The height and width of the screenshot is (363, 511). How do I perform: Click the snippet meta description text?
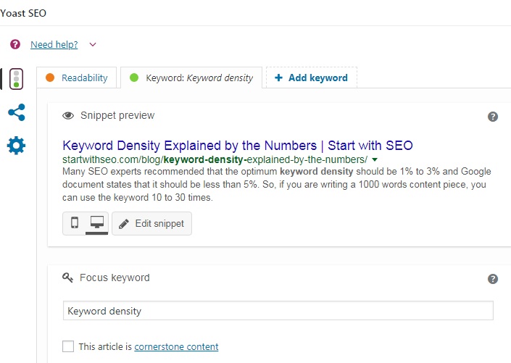click(277, 185)
